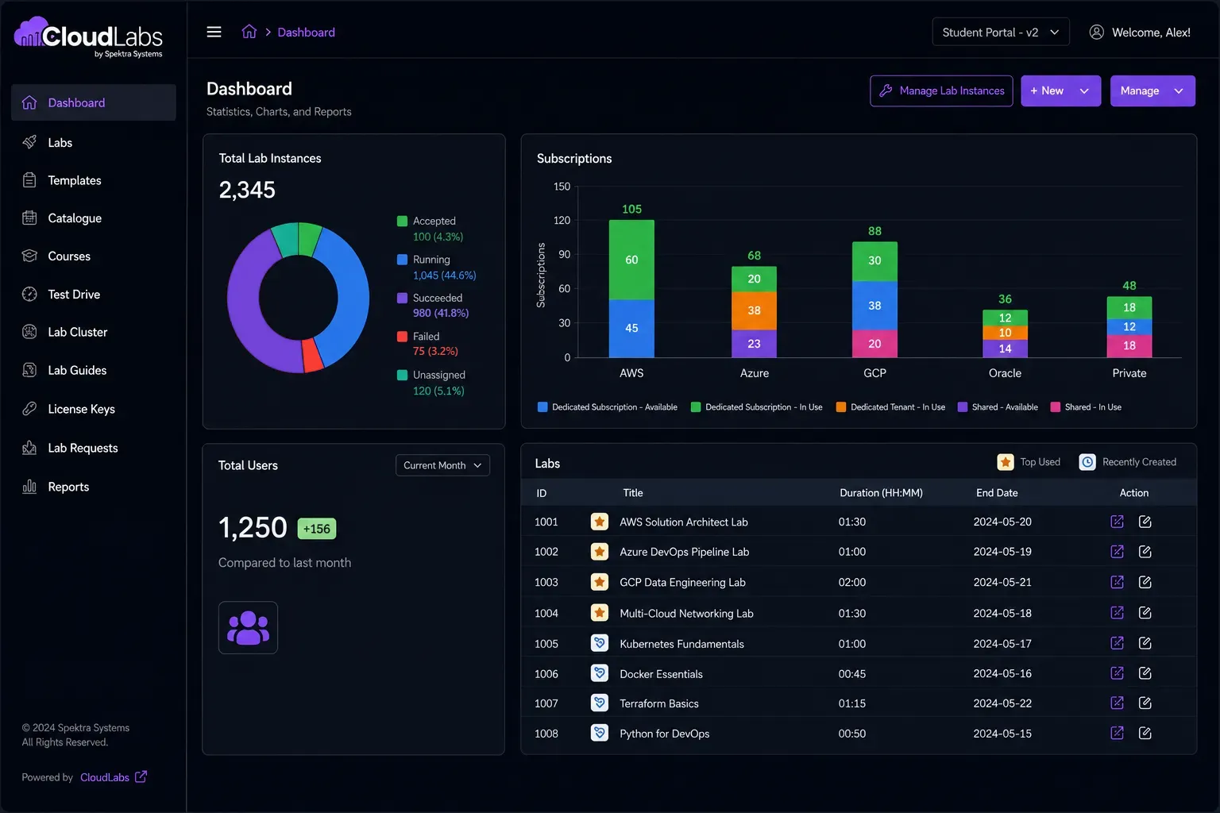
Task: Open the external link for Terraform Basics
Action: pyautogui.click(x=1117, y=703)
